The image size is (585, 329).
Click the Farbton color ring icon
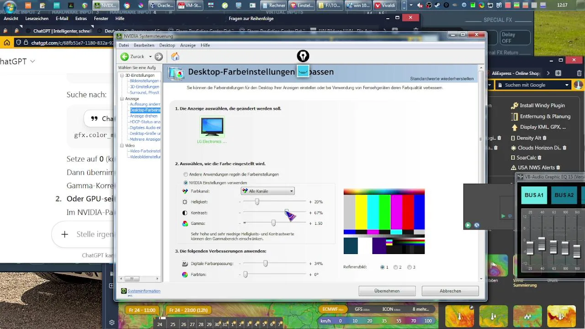click(185, 275)
